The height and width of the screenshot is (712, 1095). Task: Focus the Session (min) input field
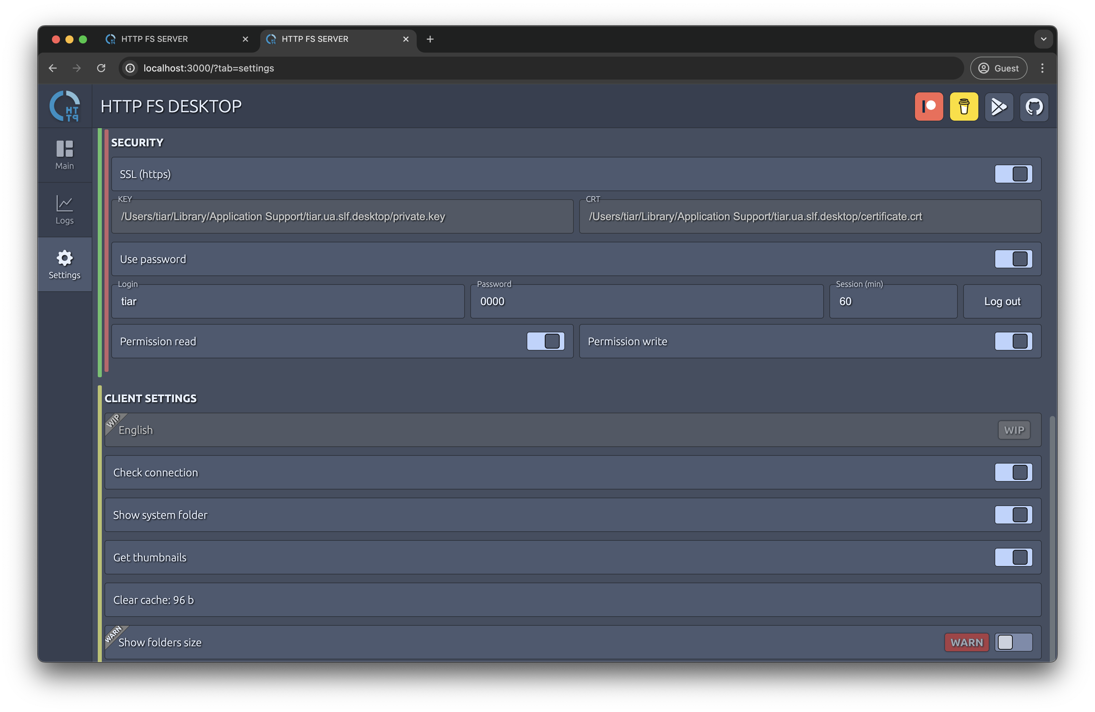coord(893,301)
